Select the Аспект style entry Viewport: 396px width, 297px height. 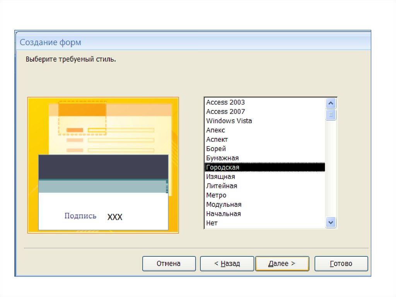click(217, 139)
